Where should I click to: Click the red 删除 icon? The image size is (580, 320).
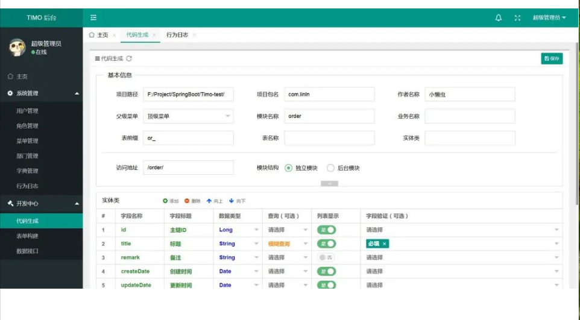tap(187, 201)
